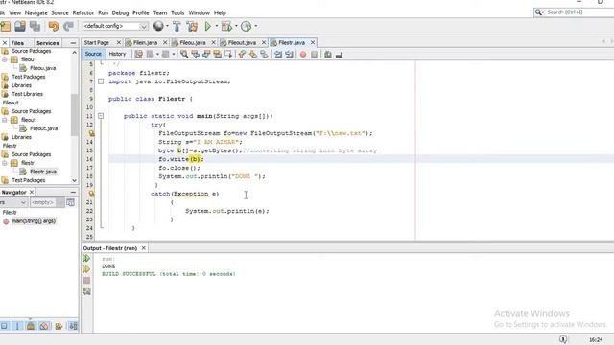The image size is (614, 345).
Task: Switch to the Services panel tab
Action: click(48, 43)
